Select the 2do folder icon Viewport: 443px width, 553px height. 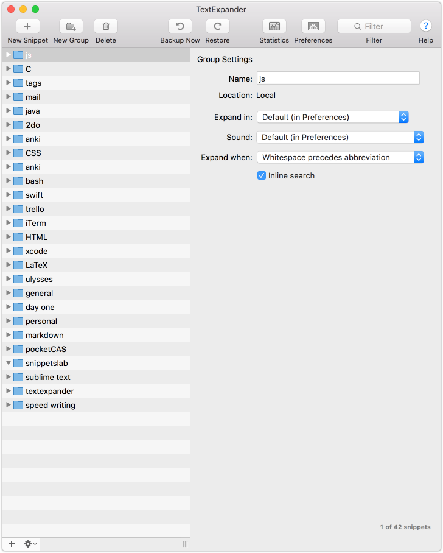[18, 125]
